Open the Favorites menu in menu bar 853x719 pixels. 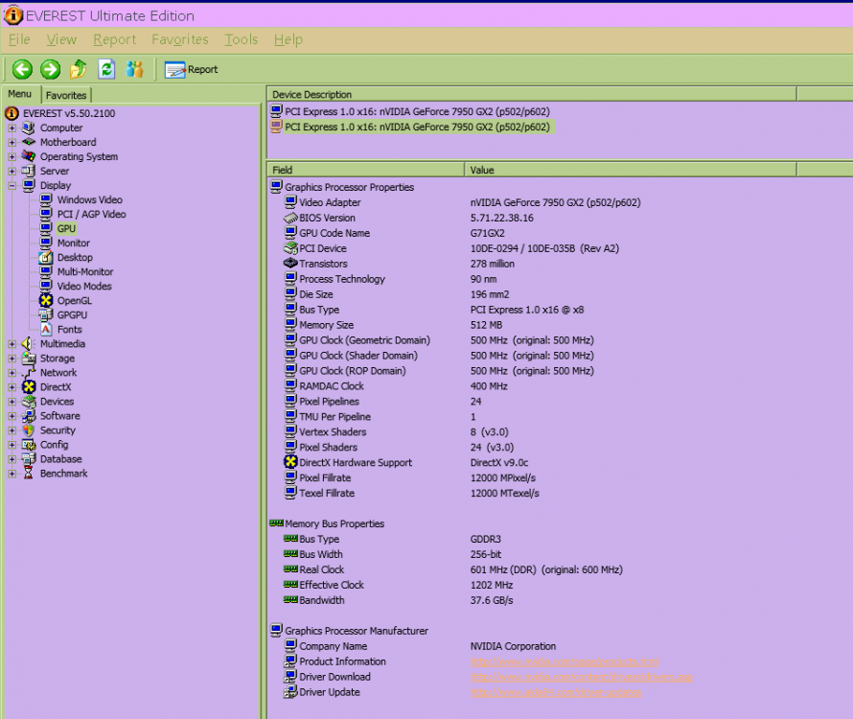[179, 39]
